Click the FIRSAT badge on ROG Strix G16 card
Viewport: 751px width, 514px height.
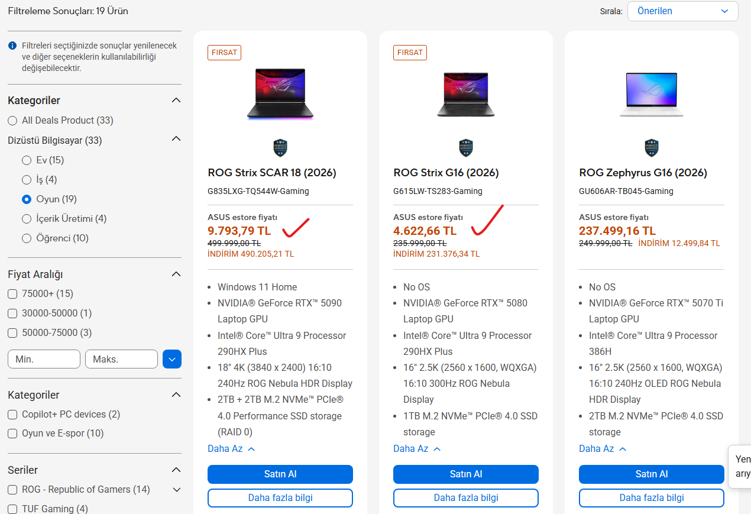pyautogui.click(x=410, y=52)
